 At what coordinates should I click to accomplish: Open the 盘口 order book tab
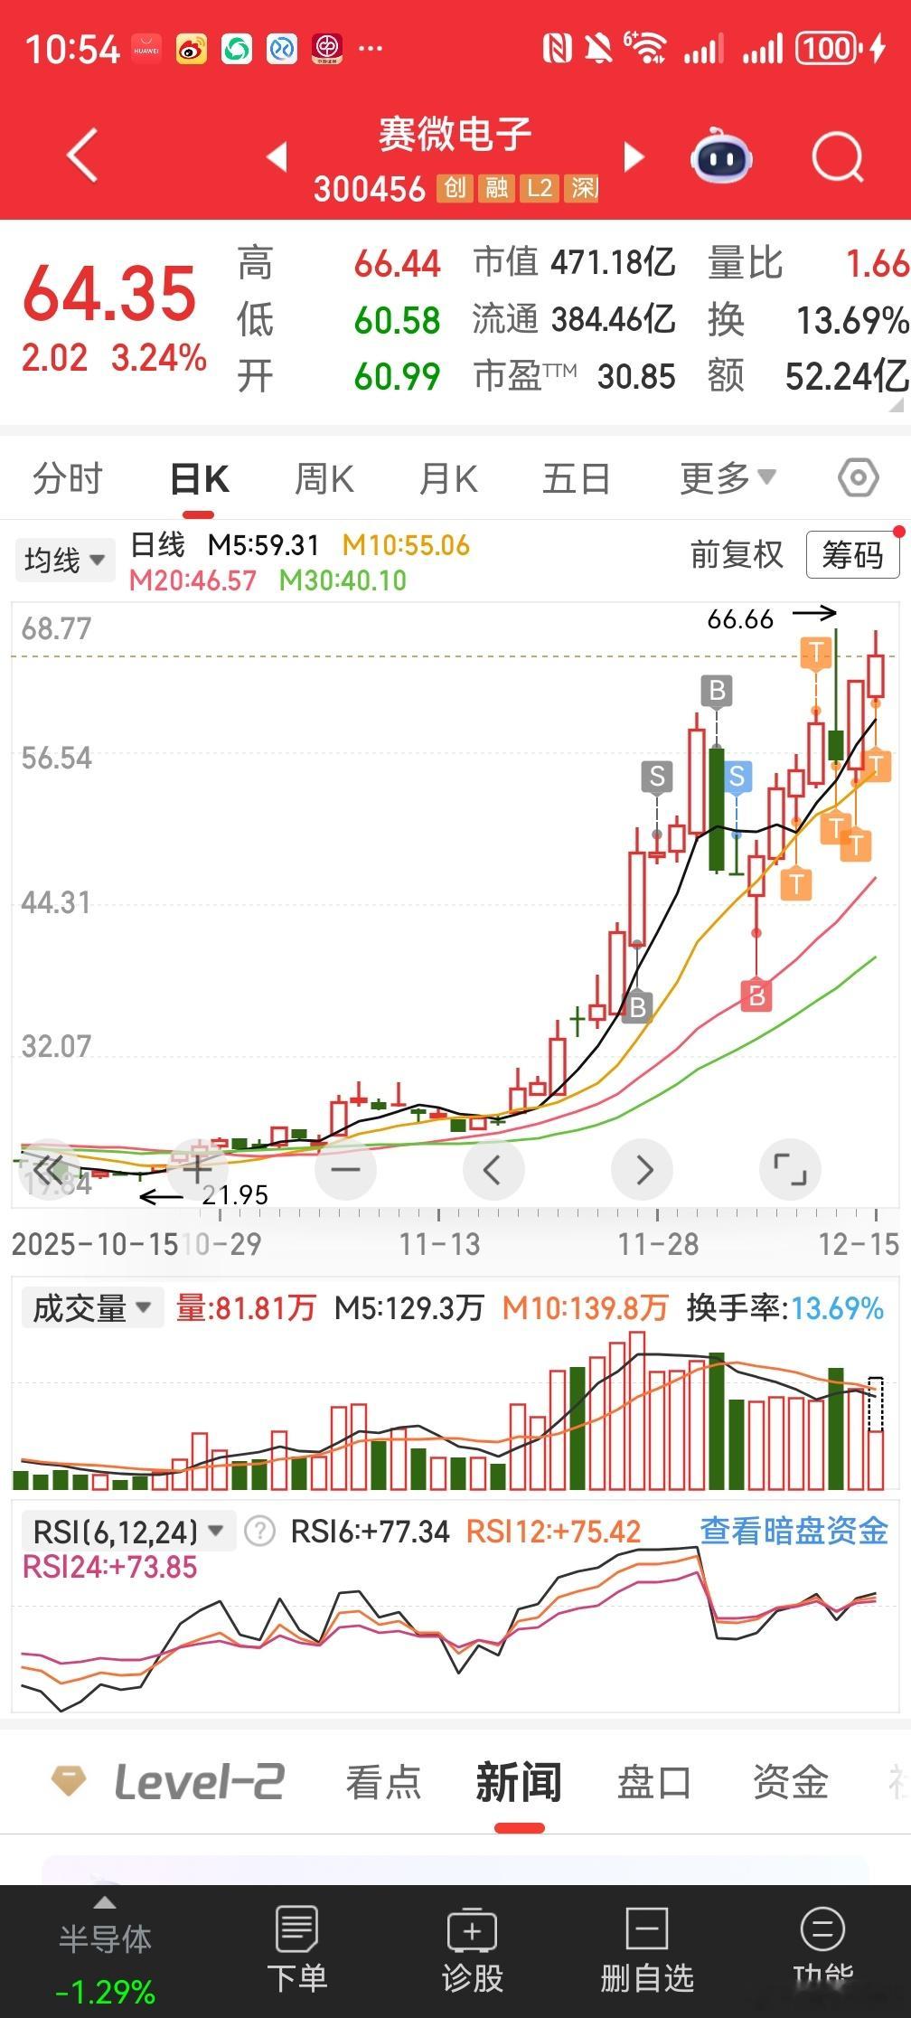(x=653, y=1782)
